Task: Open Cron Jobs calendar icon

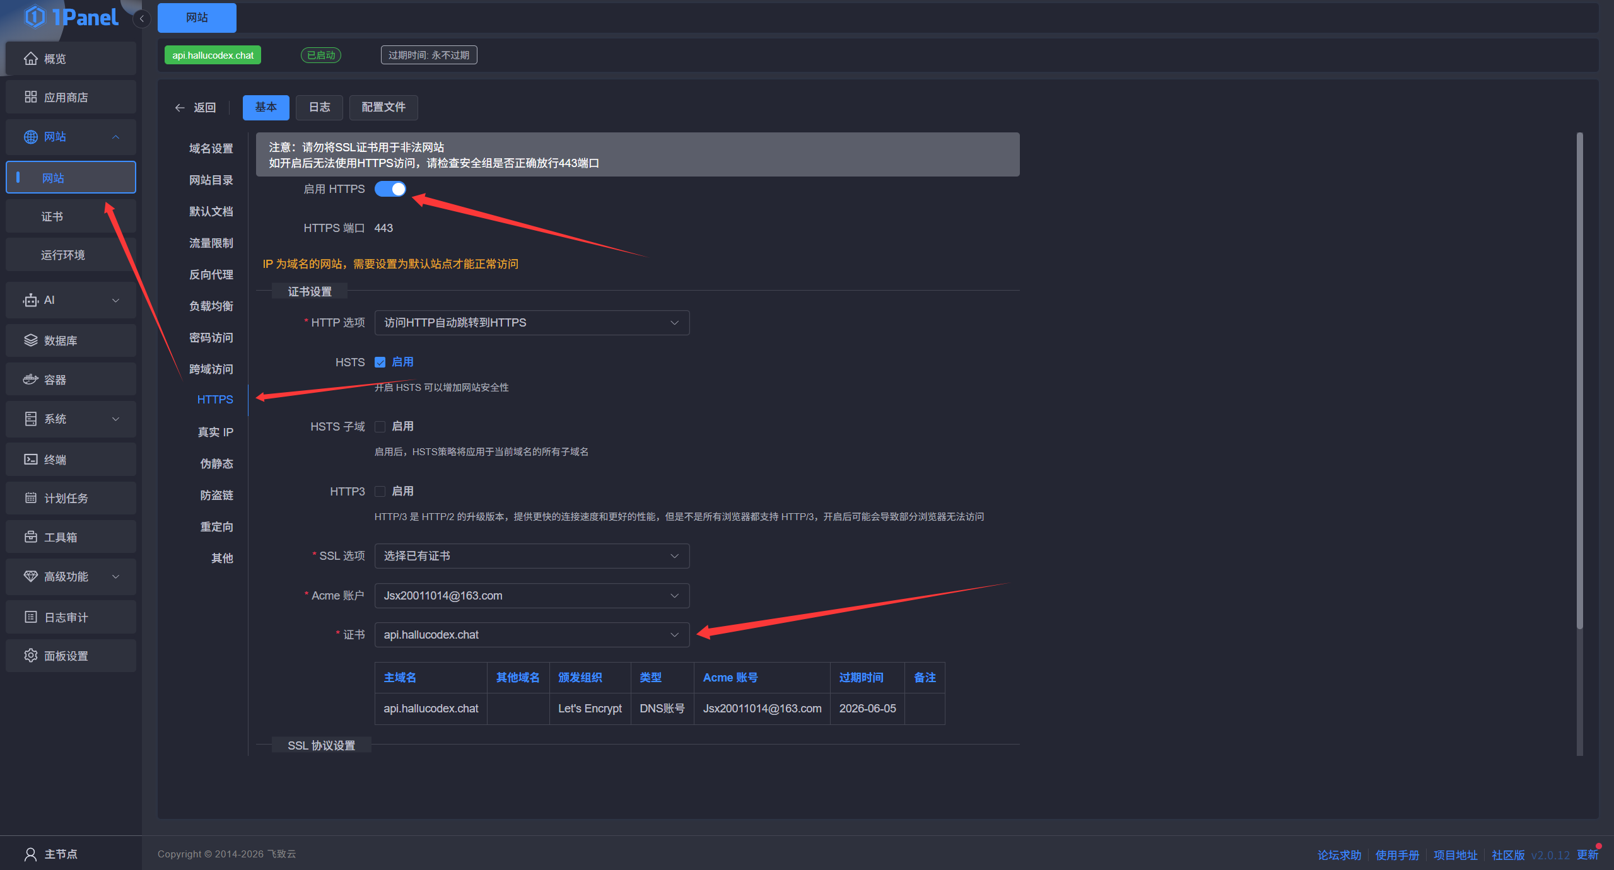Action: [x=30, y=498]
